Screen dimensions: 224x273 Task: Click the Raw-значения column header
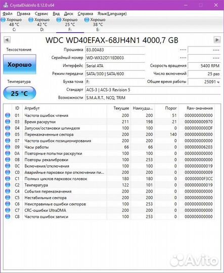[x=197, y=108]
